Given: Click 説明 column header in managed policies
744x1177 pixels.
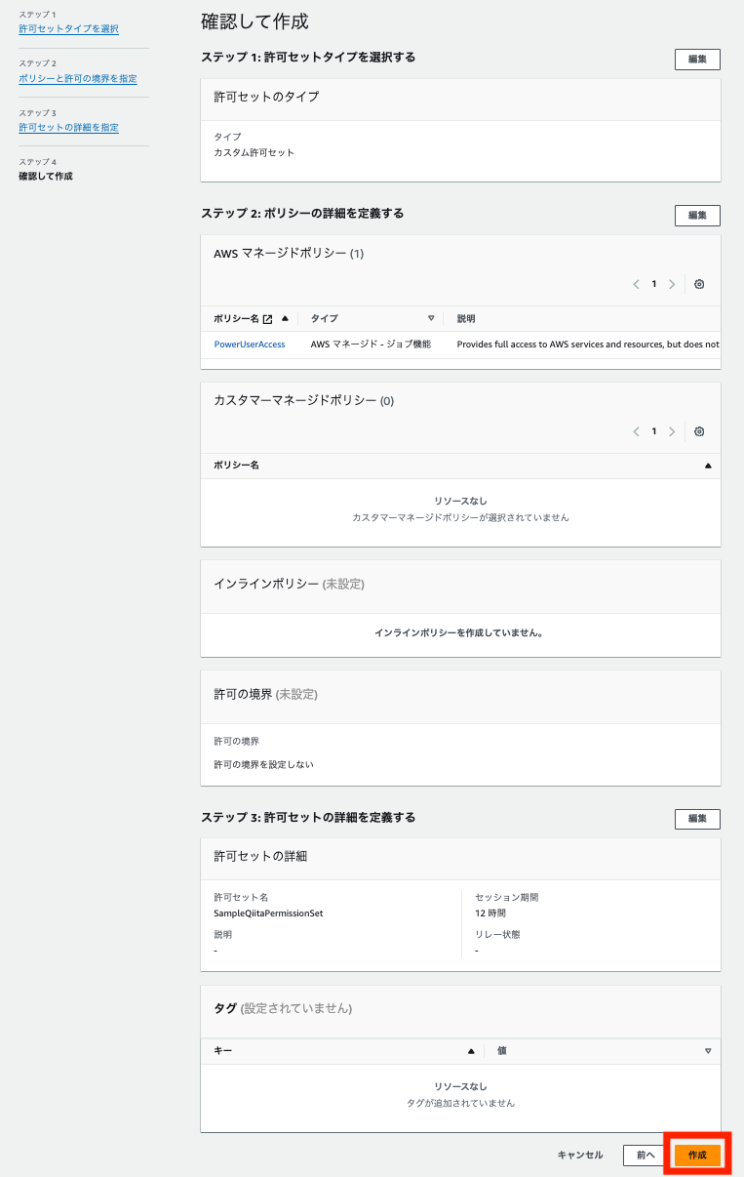Looking at the screenshot, I should tap(466, 318).
